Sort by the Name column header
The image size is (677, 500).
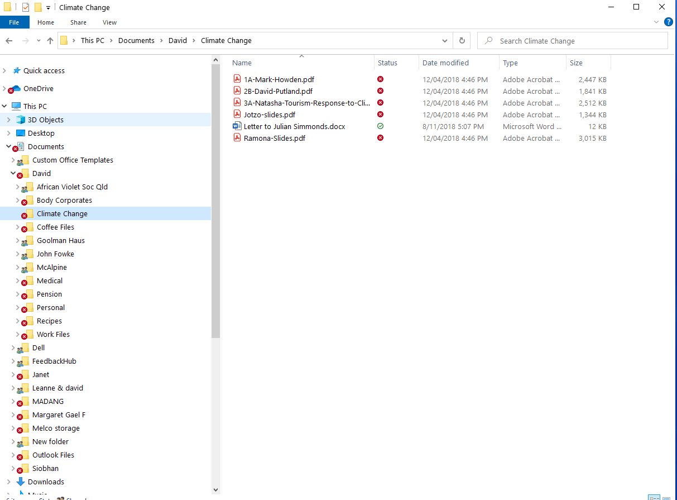click(242, 63)
